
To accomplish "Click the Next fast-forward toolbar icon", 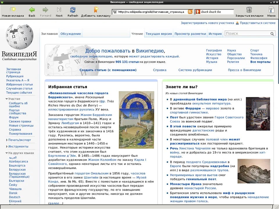I will coord(59,10).
